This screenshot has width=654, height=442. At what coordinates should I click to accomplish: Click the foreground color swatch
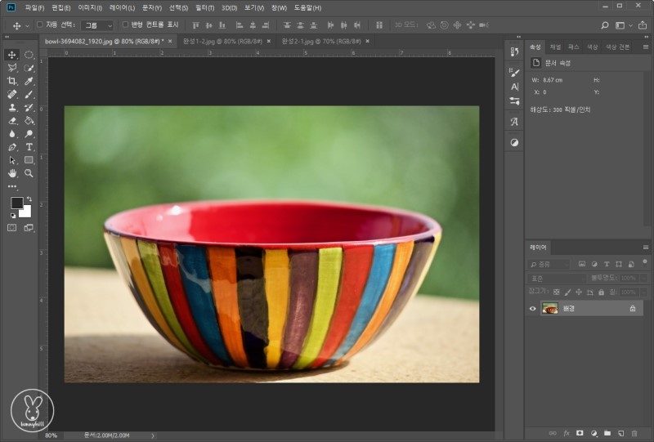pyautogui.click(x=16, y=203)
